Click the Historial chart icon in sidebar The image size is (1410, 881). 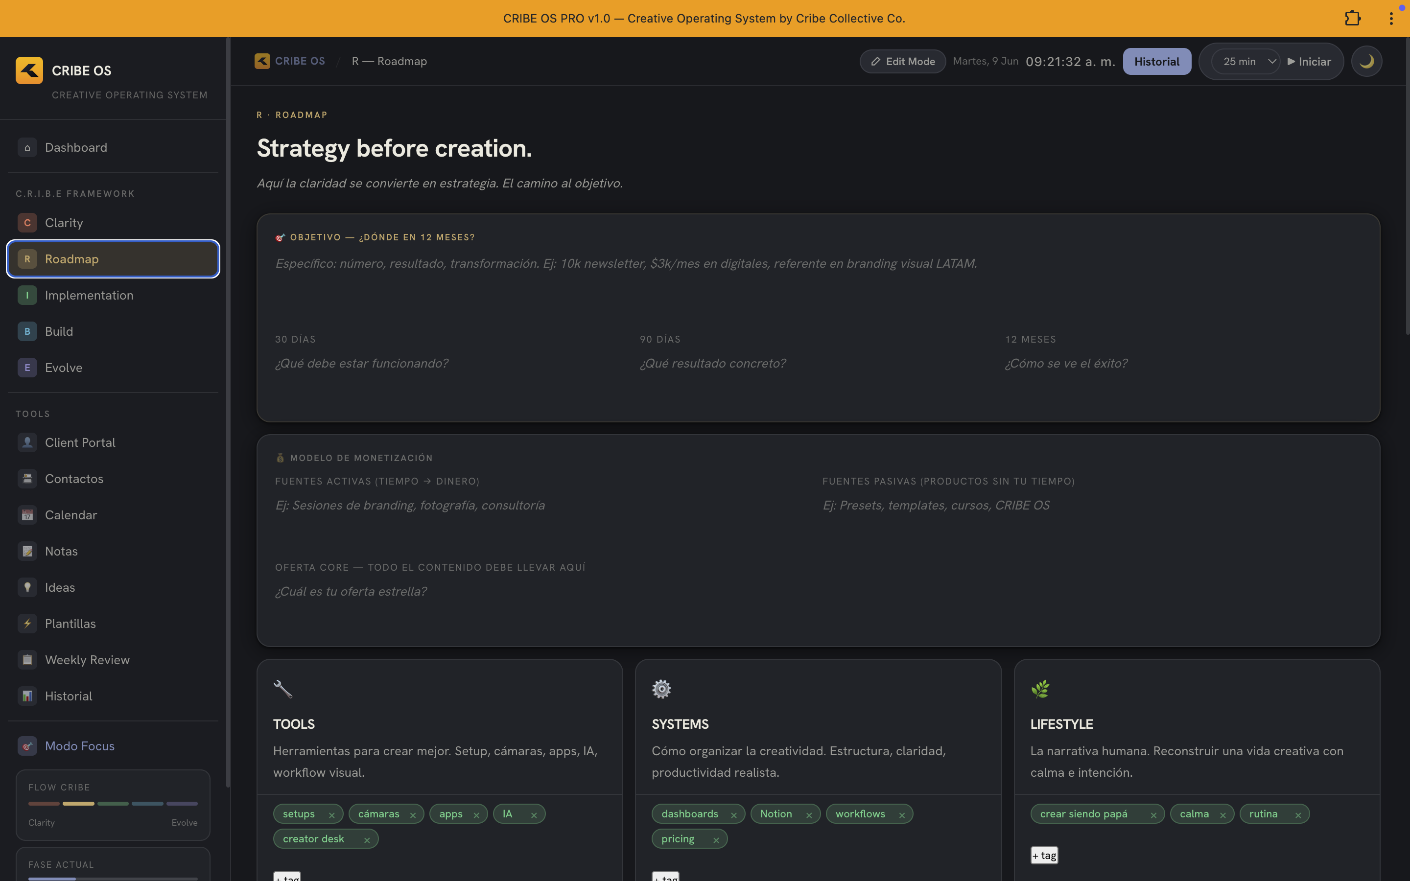pos(27,696)
